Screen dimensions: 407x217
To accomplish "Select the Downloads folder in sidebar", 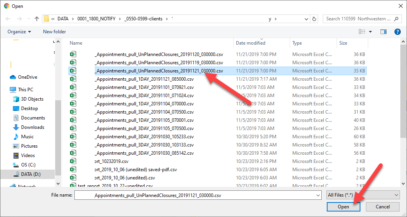I will [x=32, y=127].
